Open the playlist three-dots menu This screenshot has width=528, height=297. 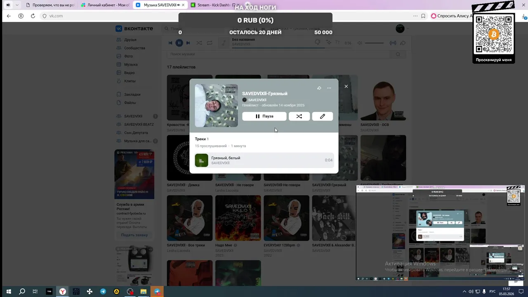point(329,88)
